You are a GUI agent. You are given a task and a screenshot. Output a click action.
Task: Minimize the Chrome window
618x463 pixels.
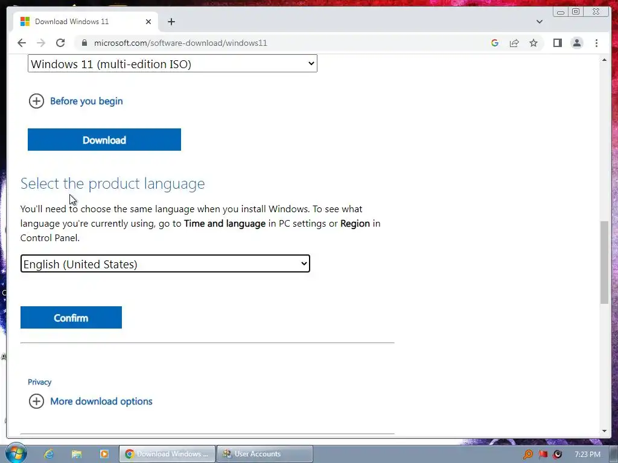pyautogui.click(x=561, y=12)
